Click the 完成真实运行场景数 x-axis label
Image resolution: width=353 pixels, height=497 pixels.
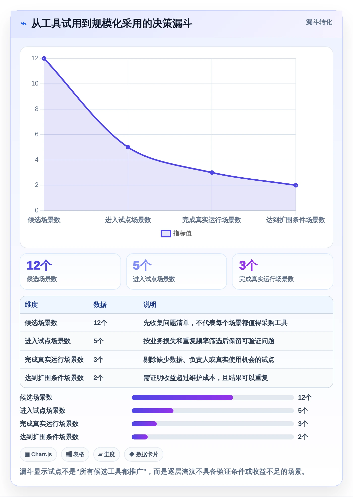point(212,220)
